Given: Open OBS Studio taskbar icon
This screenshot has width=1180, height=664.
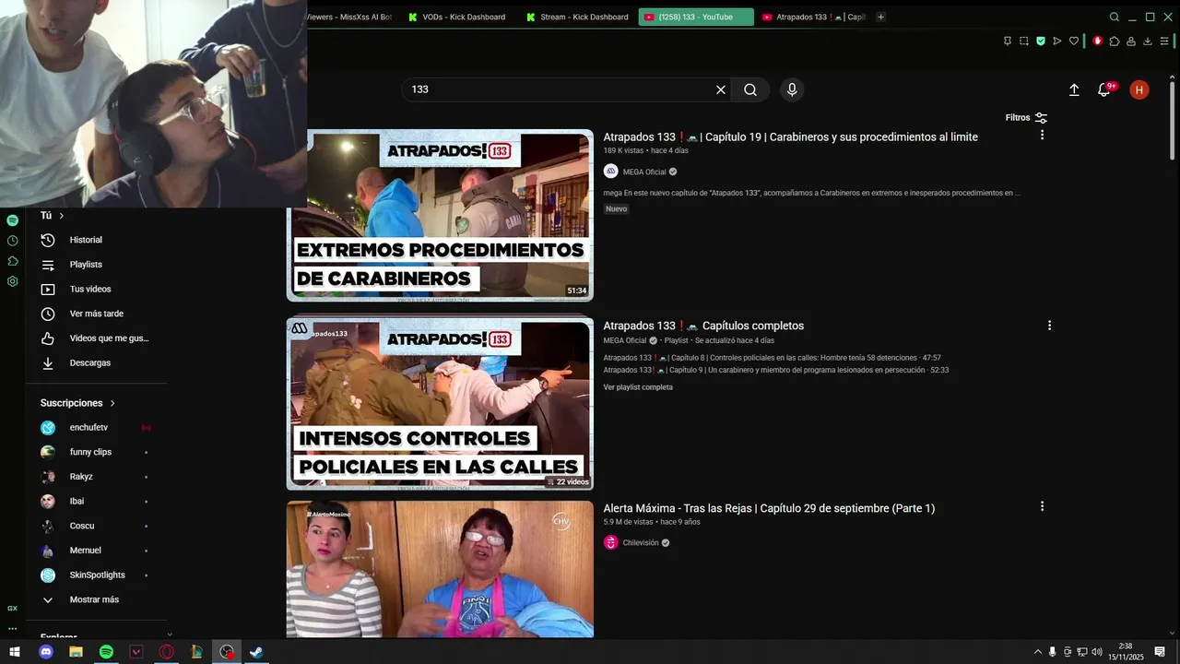Looking at the screenshot, I should (227, 652).
